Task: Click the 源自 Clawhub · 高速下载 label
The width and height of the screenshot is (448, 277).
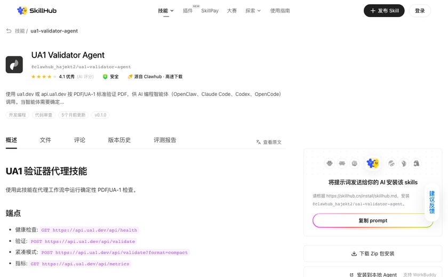Action: tap(158, 77)
